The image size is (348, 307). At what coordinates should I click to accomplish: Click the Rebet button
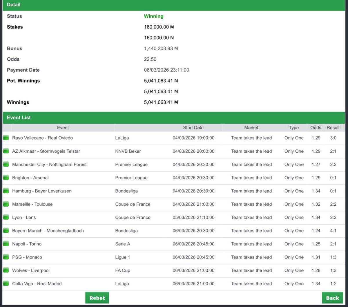coord(97,298)
